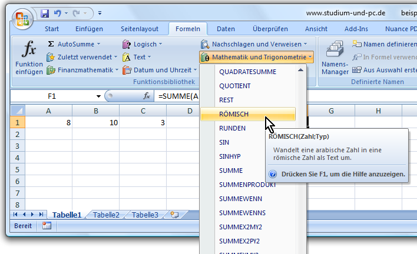Switch to sheet Tabelle3
Viewport: 417px width, 254px height.
coord(145,215)
